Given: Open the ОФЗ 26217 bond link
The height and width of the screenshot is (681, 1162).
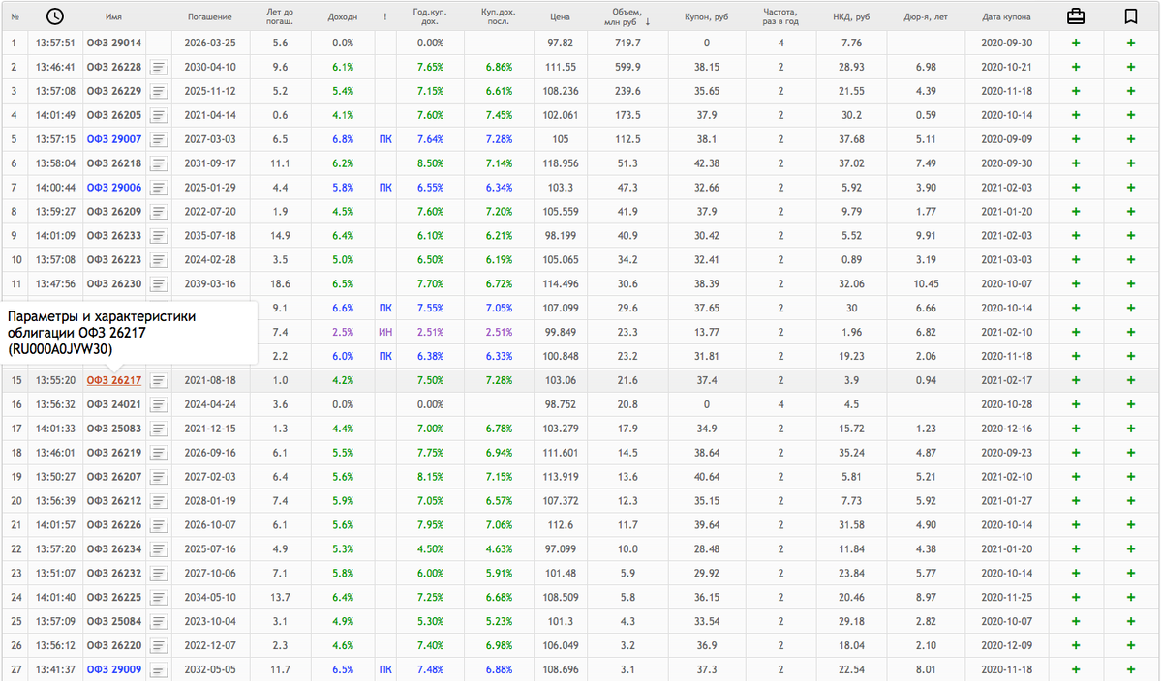Looking at the screenshot, I should [x=114, y=380].
